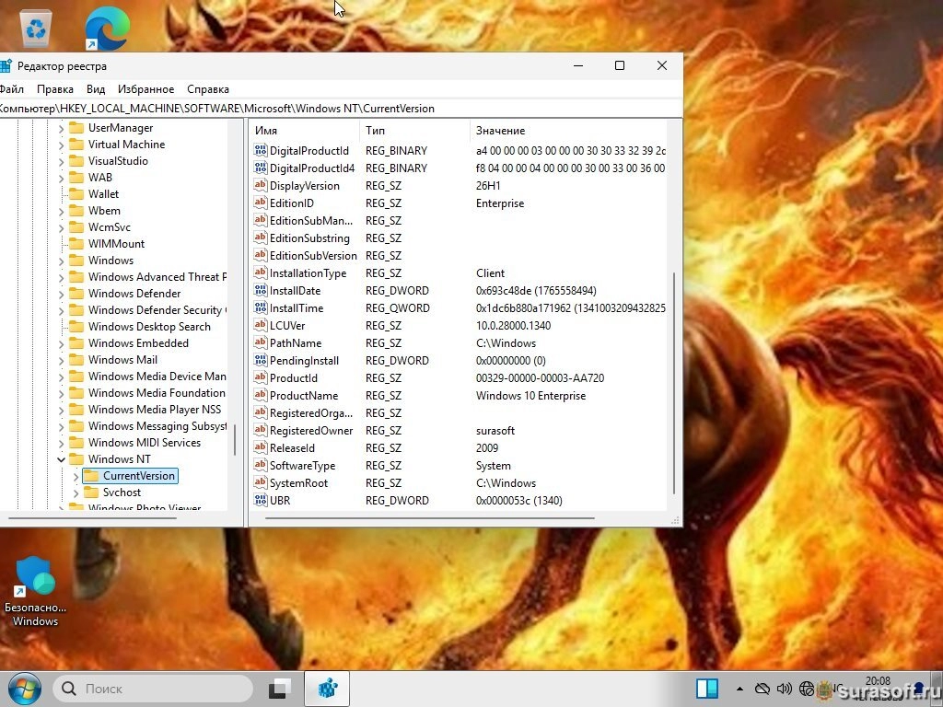Select the Registry Editor taskbar icon
943x707 pixels.
pyautogui.click(x=327, y=689)
